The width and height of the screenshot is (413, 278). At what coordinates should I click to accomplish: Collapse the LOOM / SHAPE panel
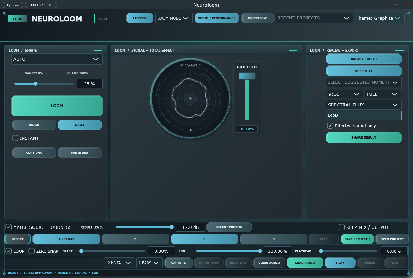point(98,50)
